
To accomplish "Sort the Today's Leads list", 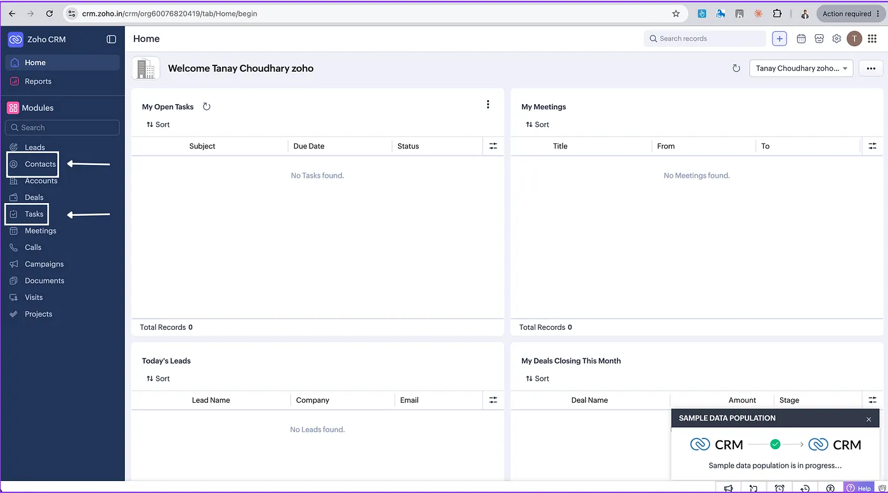I will [x=158, y=379].
